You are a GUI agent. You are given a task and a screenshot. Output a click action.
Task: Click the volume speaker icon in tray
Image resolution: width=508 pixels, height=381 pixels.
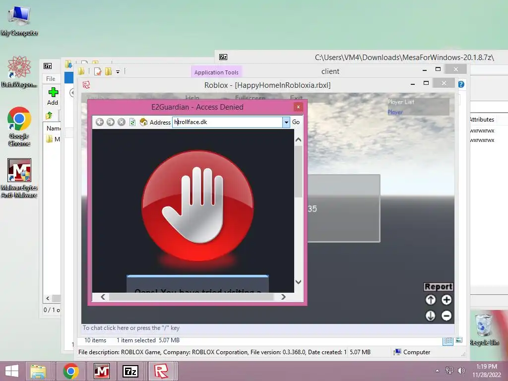tap(461, 370)
